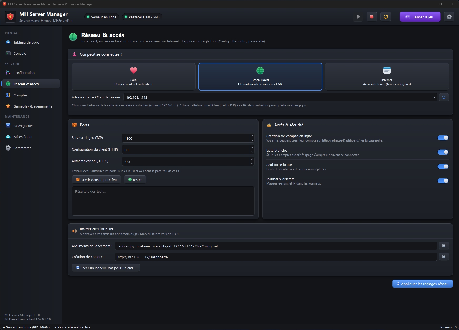Copy the account creation URL
This screenshot has height=330, width=459.
(x=444, y=257)
